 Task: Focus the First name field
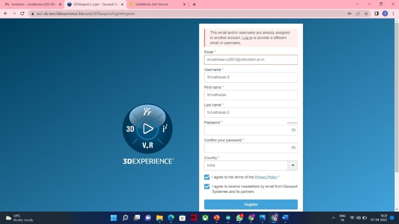point(251,95)
